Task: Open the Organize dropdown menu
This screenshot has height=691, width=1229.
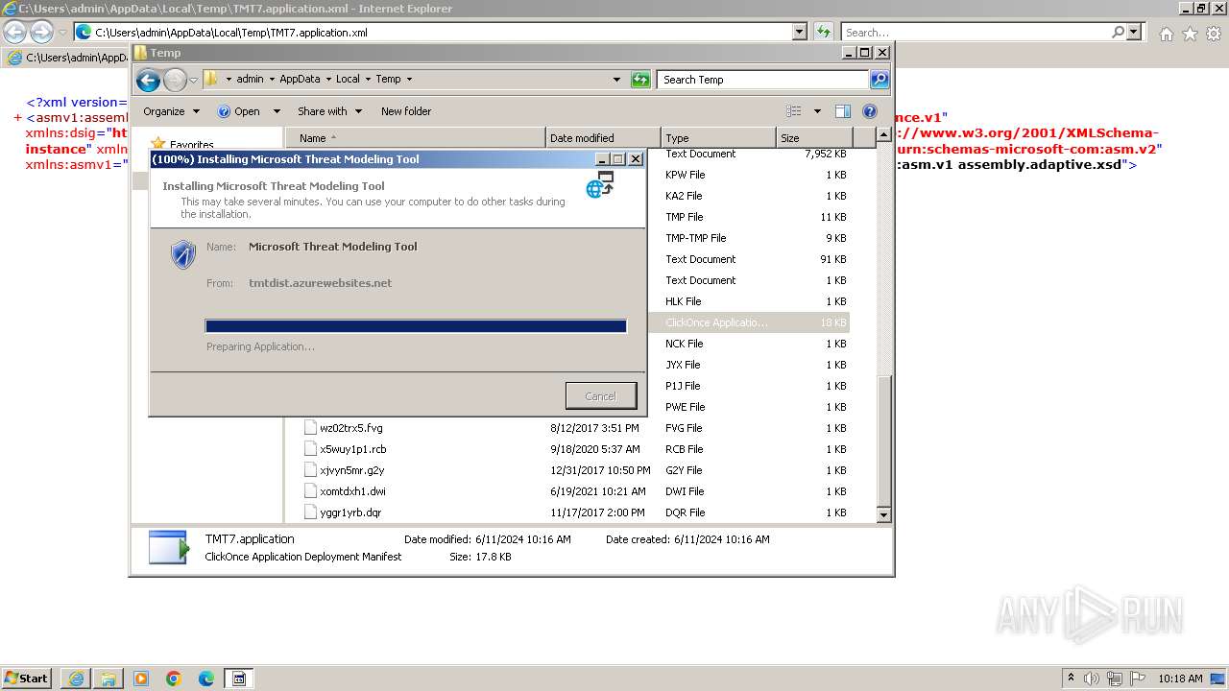Action: pyautogui.click(x=171, y=111)
